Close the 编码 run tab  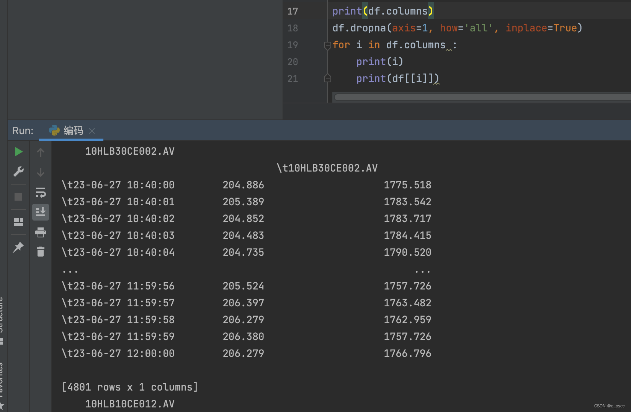click(x=92, y=131)
